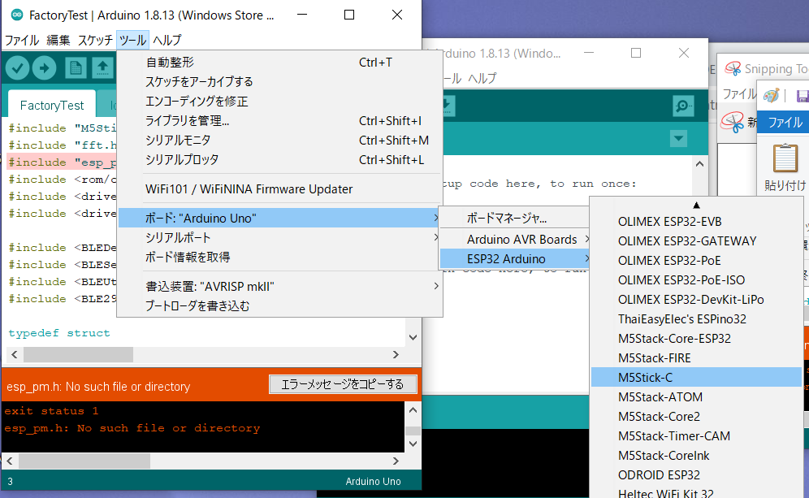Viewport: 809px width, 498px height.
Task: Click the エラーメッセージをコピーする button
Action: [343, 383]
